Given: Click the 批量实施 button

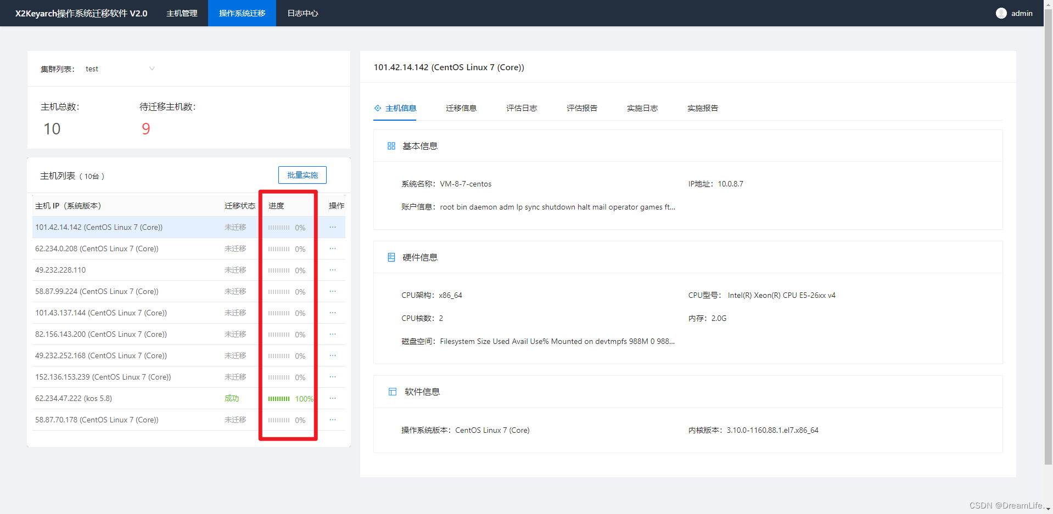Looking at the screenshot, I should 303,175.
